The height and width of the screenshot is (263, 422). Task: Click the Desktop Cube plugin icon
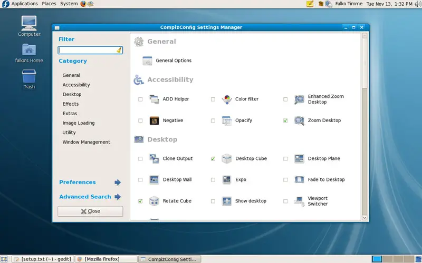click(227, 159)
